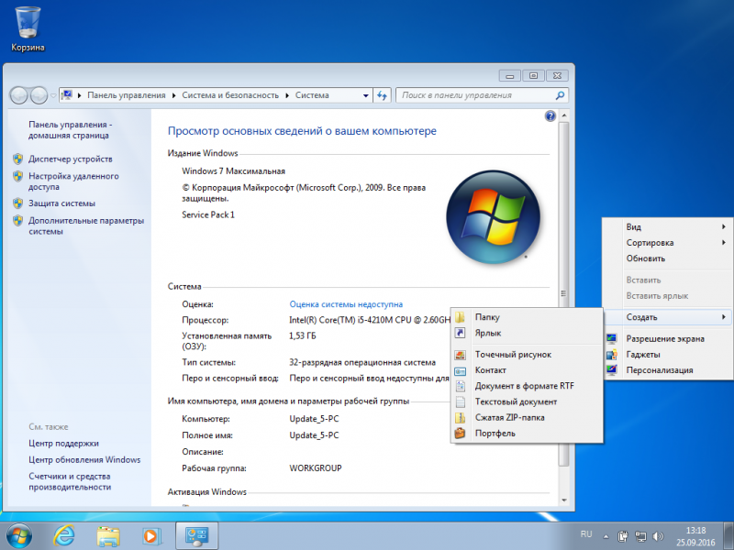Viewport: 734px width, 550px height.
Task: Click the icon next to Персонализация
Action: (612, 370)
